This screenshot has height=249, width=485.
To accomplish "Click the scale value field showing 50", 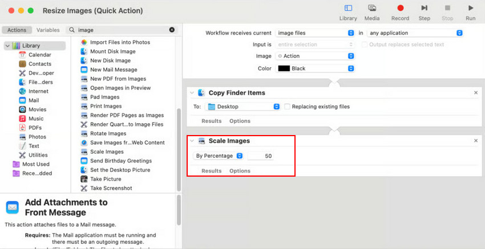I will pyautogui.click(x=260, y=156).
